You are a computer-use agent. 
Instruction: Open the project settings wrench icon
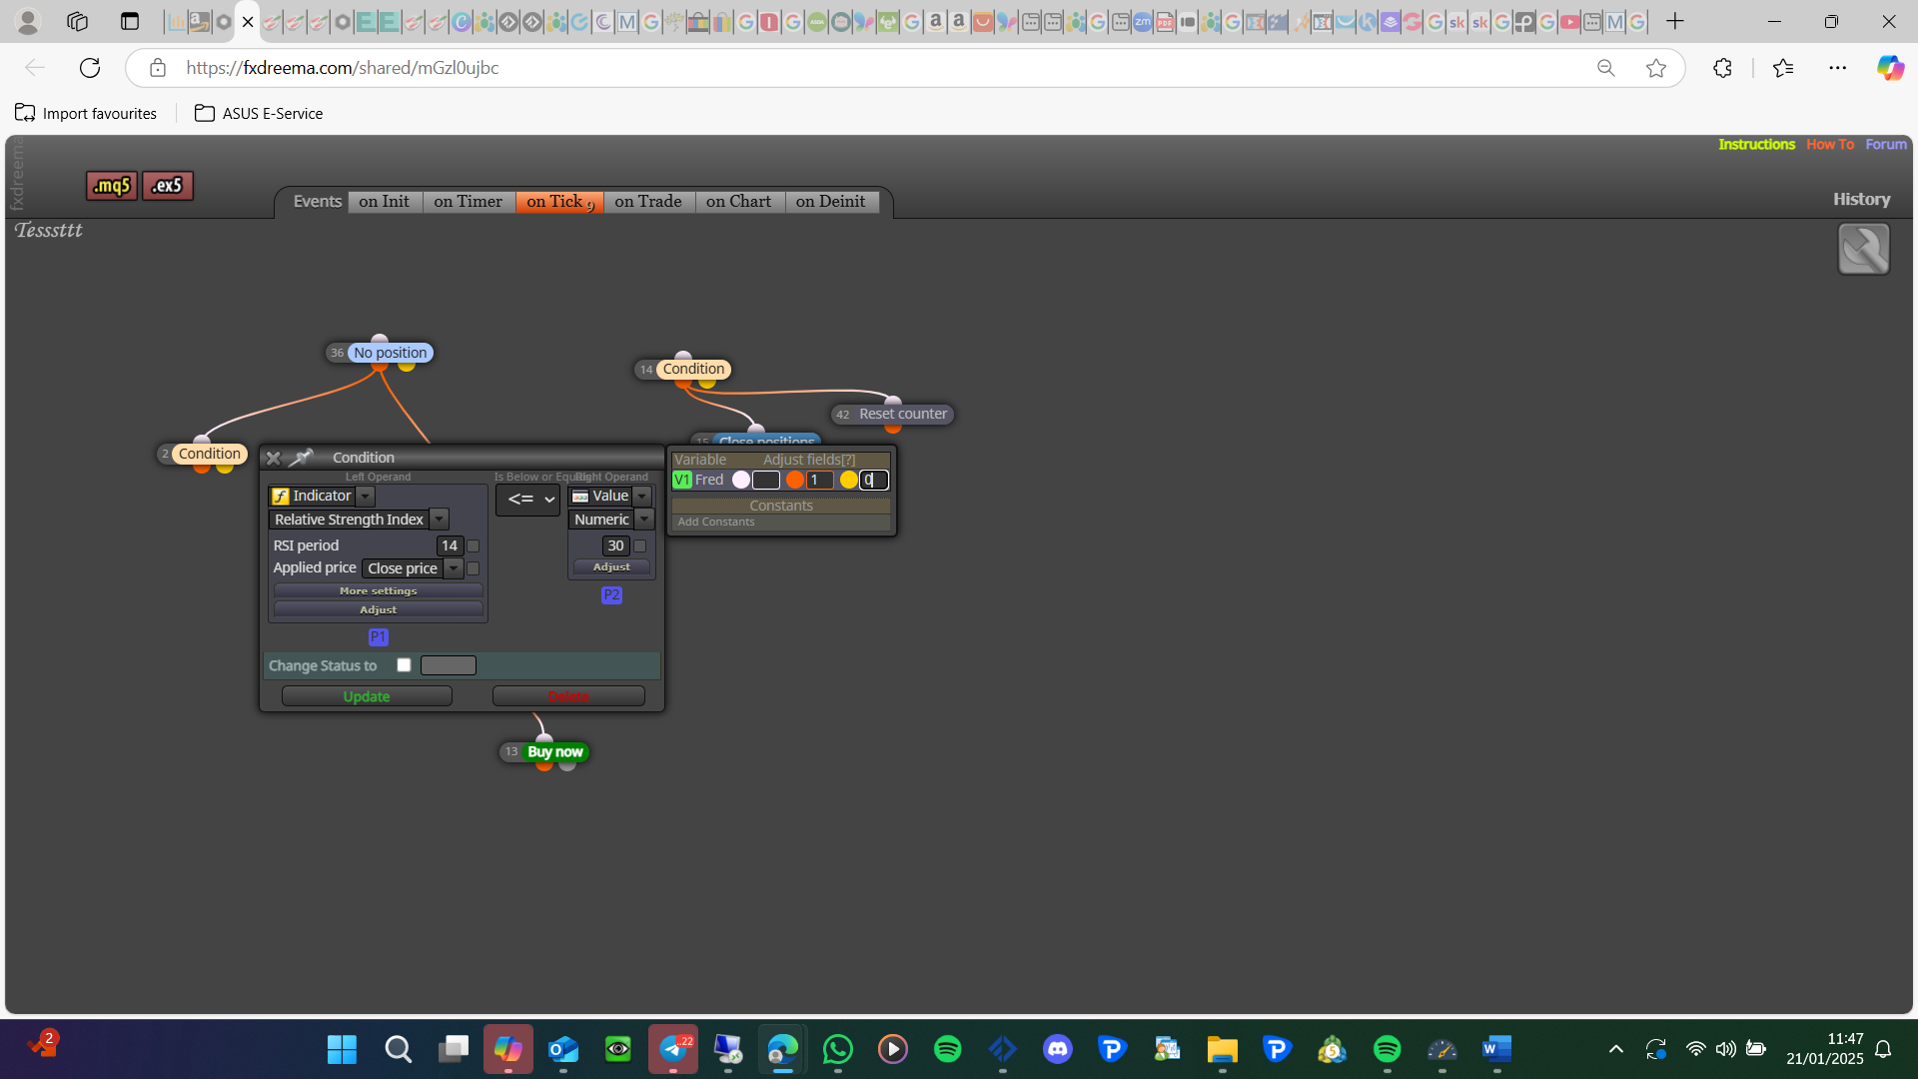click(x=1863, y=249)
